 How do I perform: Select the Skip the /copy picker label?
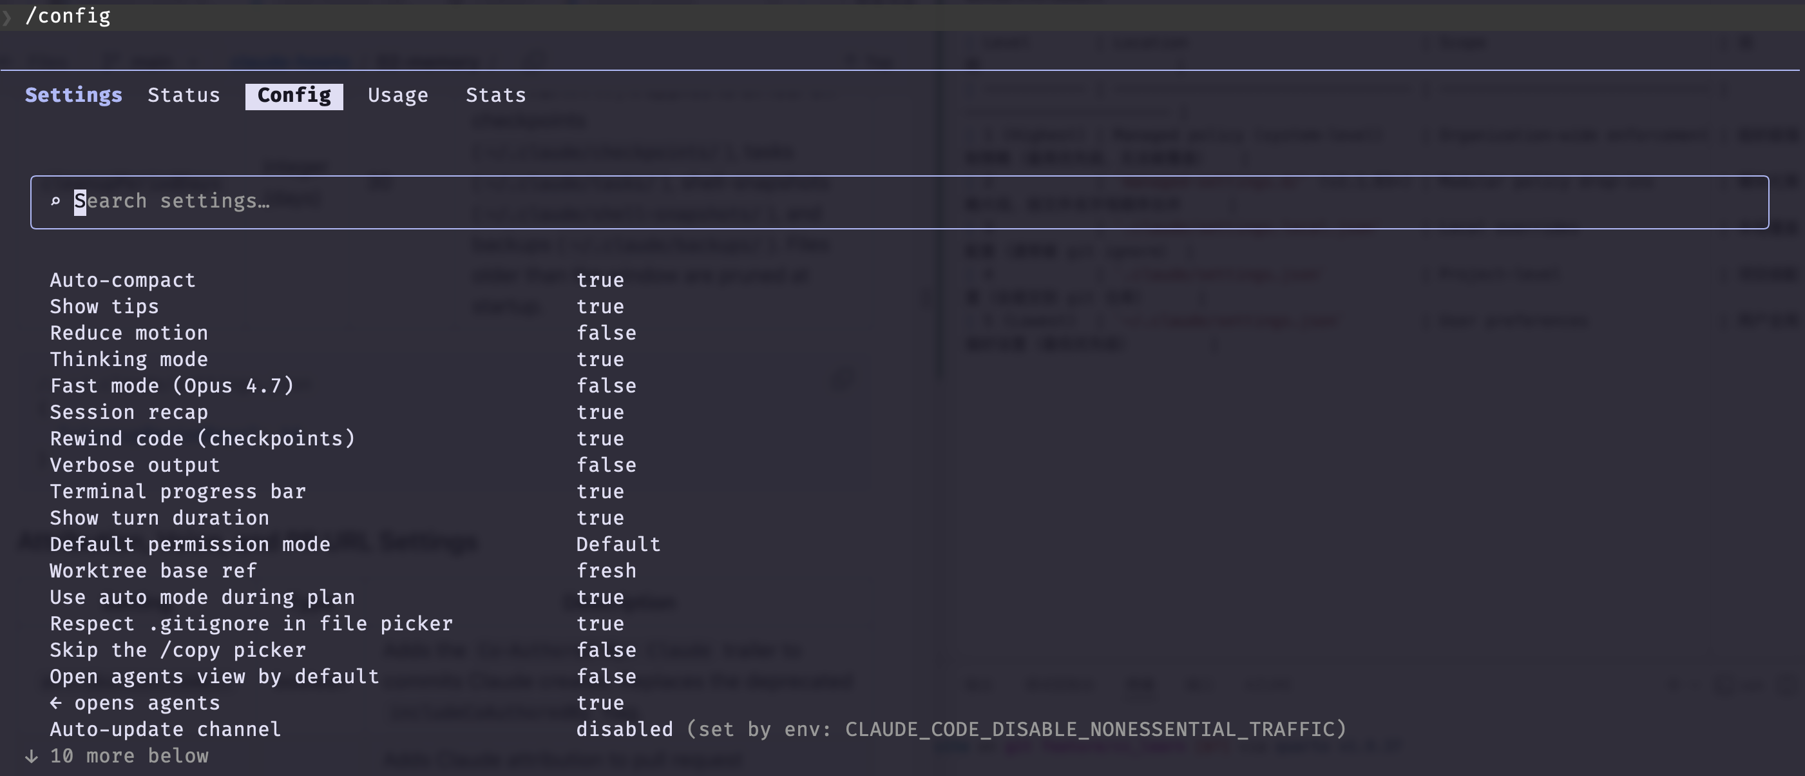(x=178, y=650)
